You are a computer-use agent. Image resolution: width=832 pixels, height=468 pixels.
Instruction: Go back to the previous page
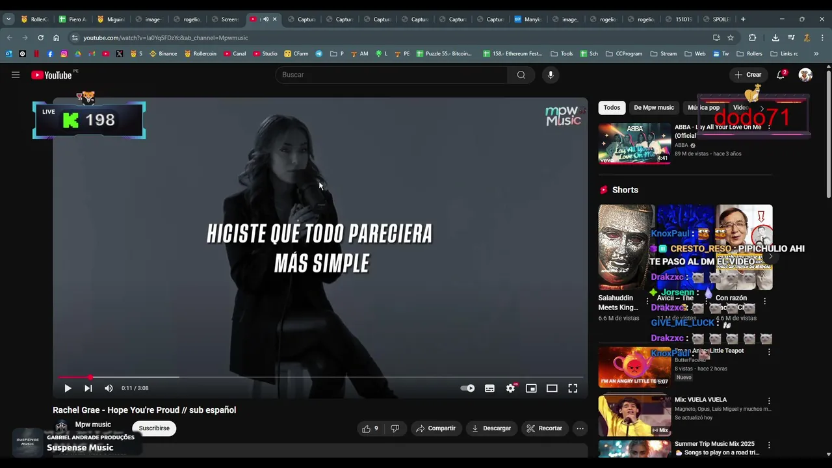coord(9,38)
